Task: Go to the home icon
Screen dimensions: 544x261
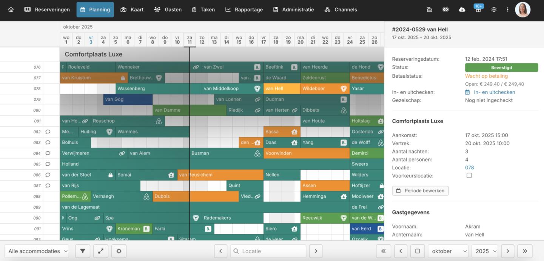Action: [11, 9]
